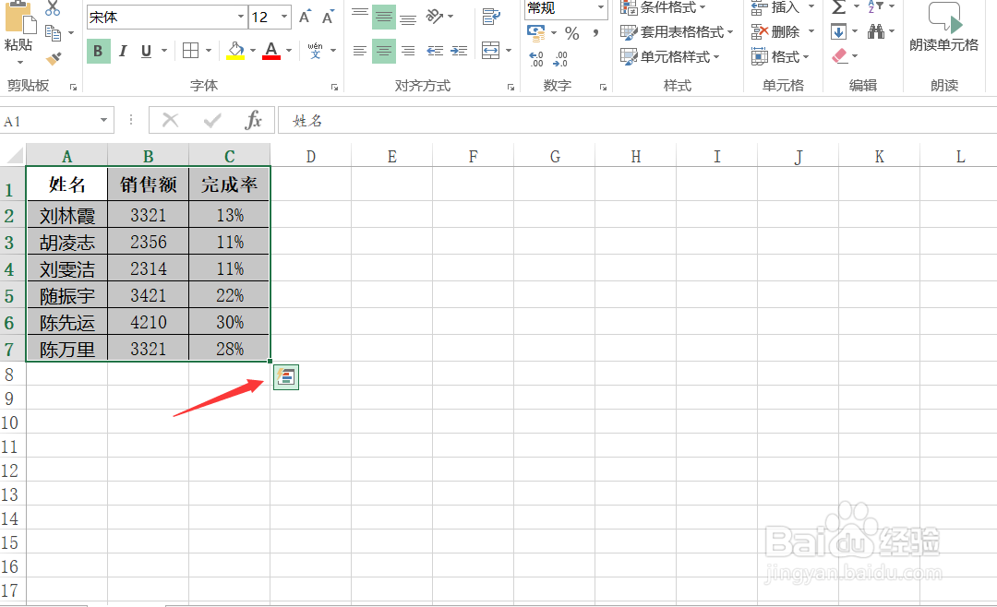Open 条件格式 conditional formatting menu

point(663,7)
